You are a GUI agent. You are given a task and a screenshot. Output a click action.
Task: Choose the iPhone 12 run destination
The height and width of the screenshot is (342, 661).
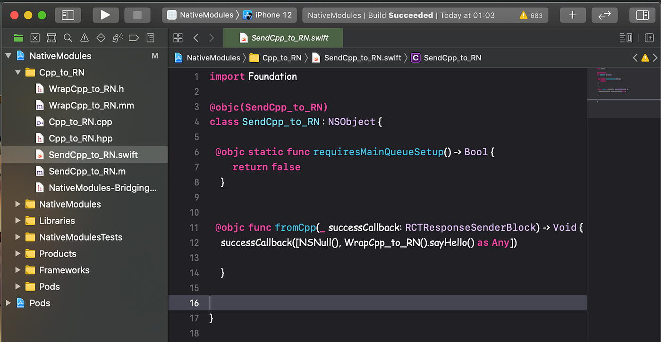coord(268,15)
